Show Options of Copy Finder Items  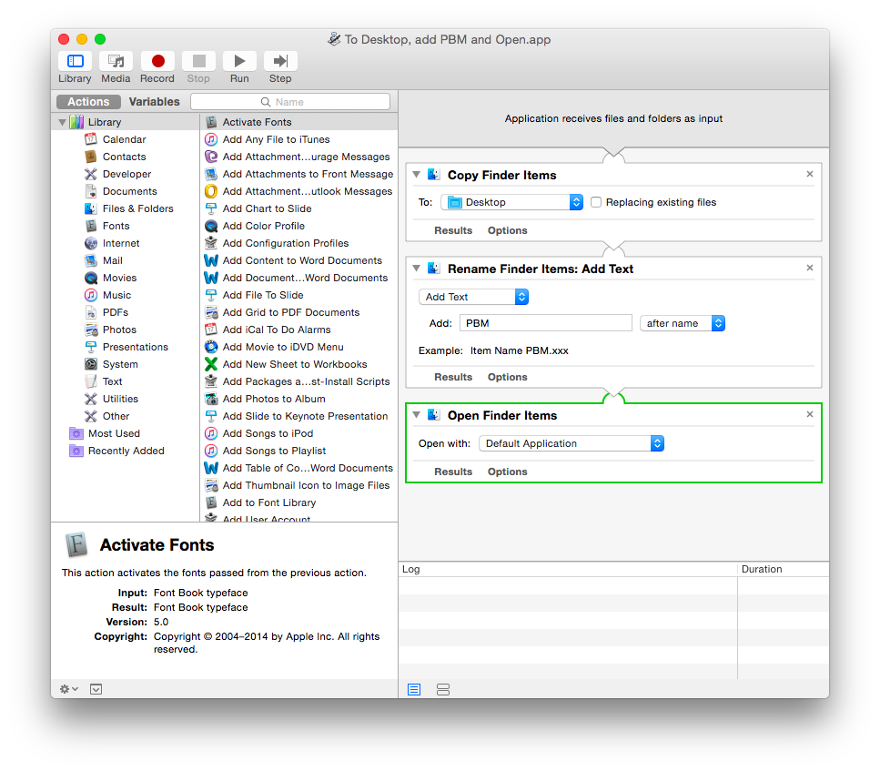click(508, 230)
